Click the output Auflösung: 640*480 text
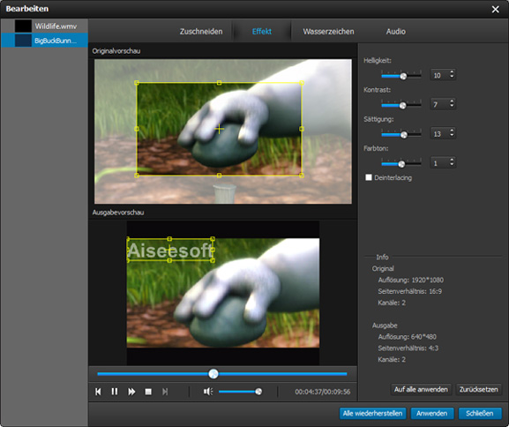 (x=407, y=337)
